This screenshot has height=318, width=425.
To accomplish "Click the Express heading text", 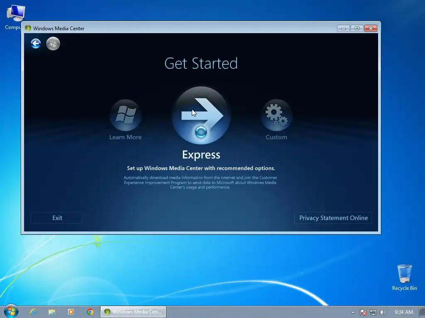I will (201, 155).
